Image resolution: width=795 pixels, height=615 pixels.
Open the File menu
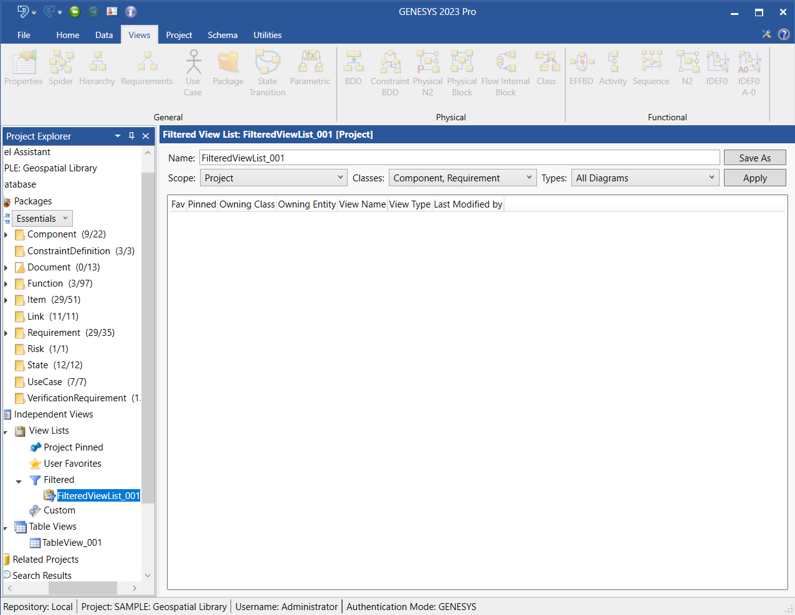tap(24, 35)
